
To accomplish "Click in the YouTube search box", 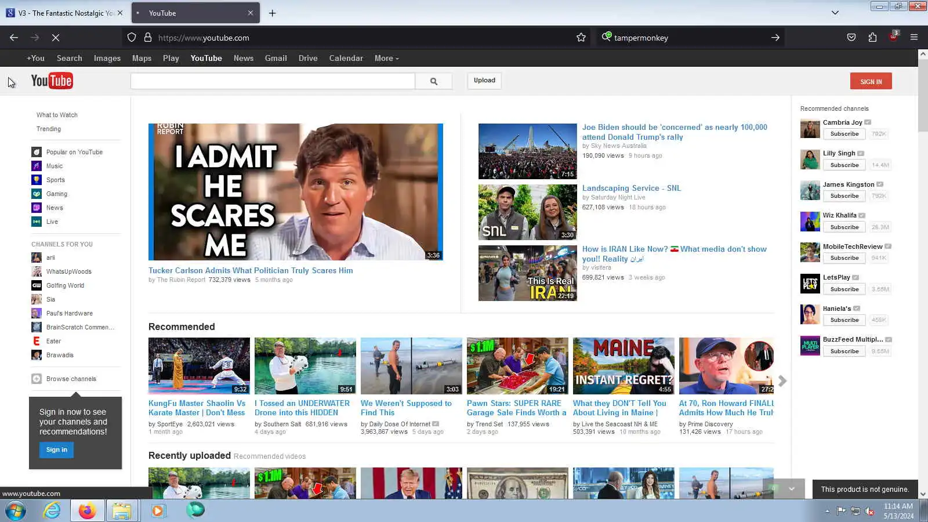I will (273, 81).
